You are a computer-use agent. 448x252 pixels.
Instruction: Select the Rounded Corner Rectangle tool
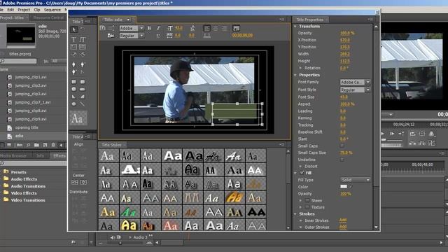tap(83, 82)
